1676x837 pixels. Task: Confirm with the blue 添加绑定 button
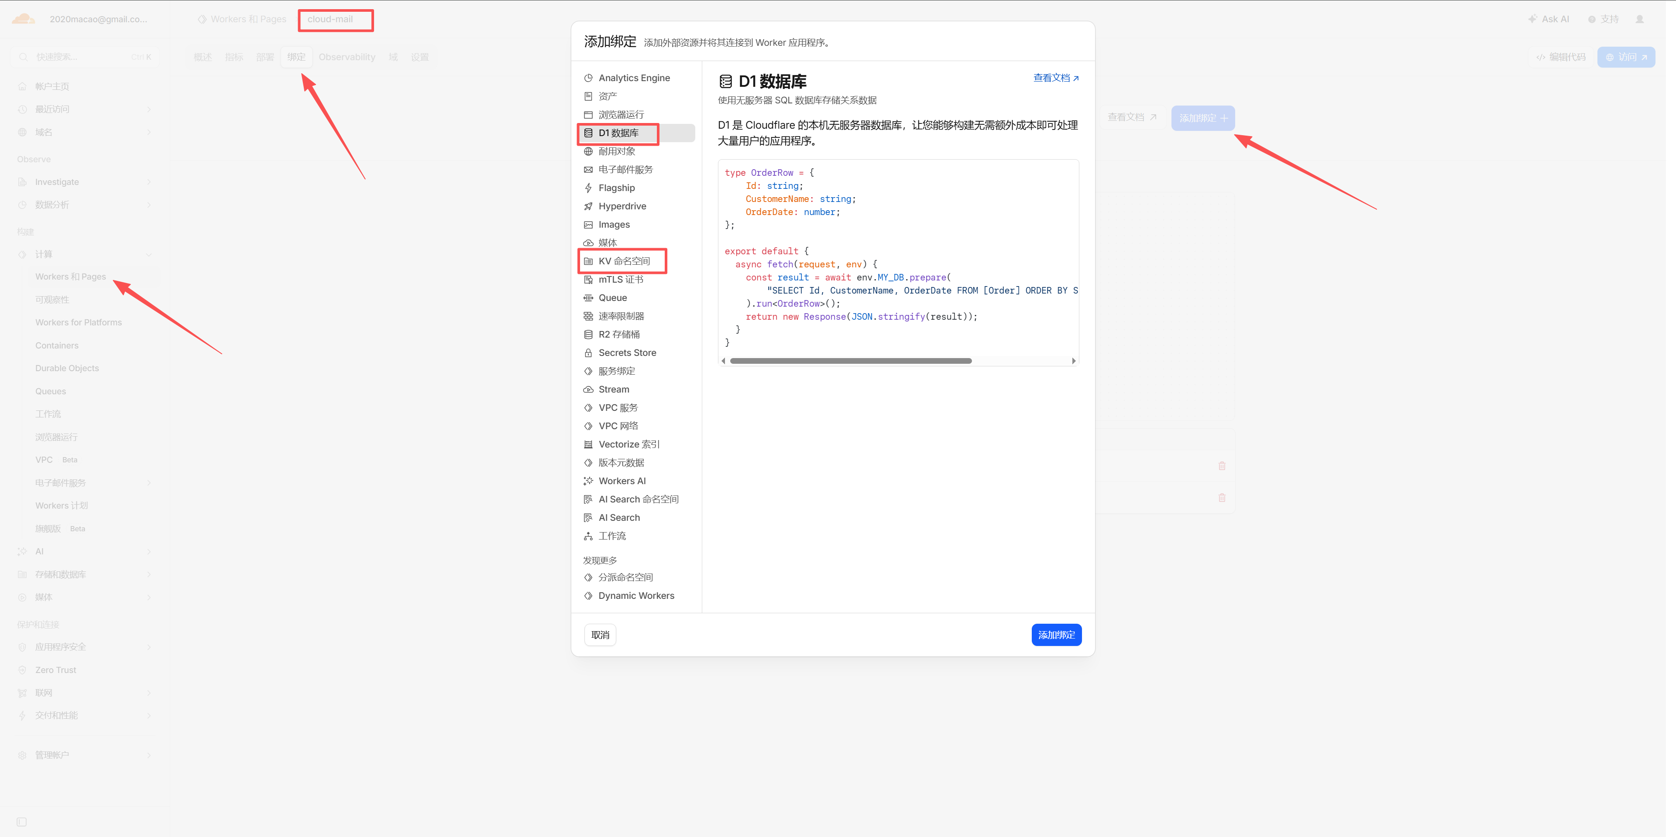click(x=1057, y=635)
